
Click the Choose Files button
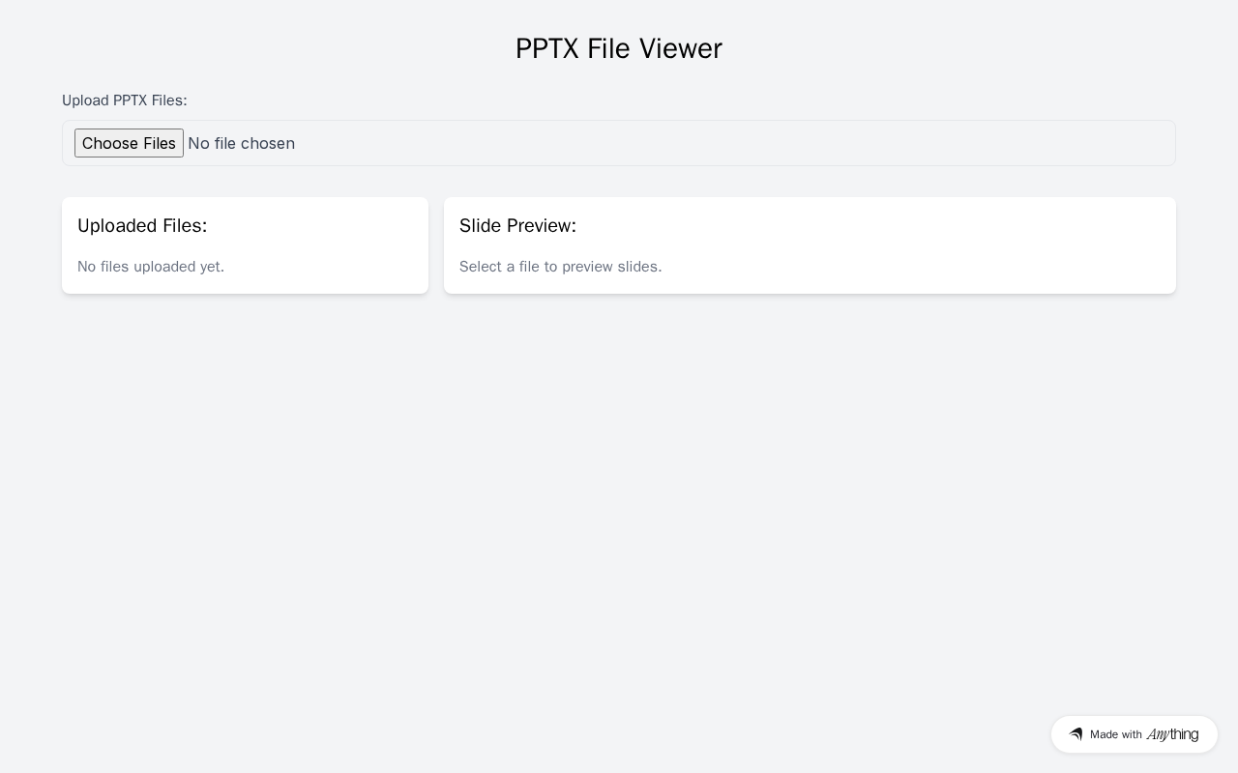coord(129,143)
